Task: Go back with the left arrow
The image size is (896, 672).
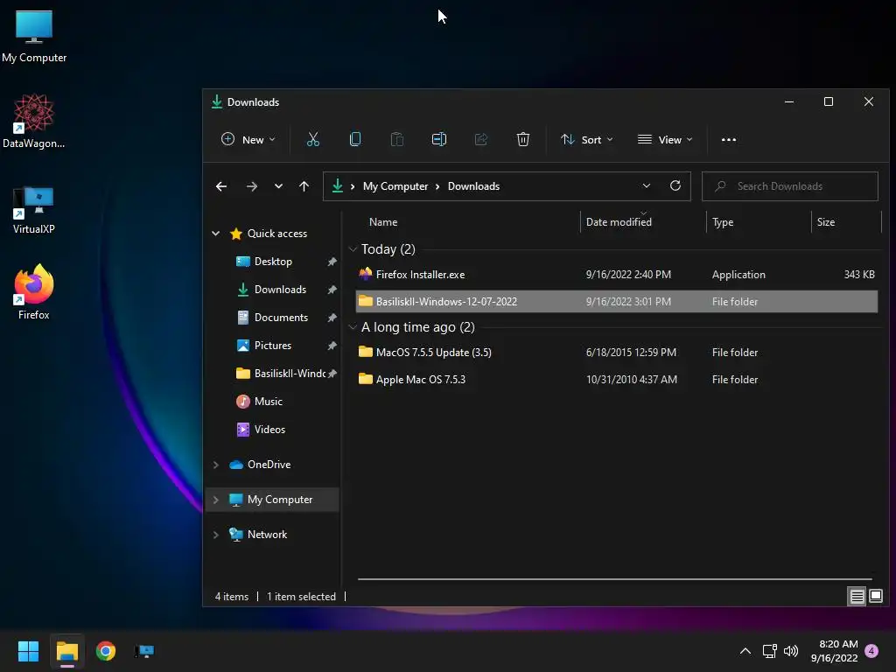Action: pos(221,186)
